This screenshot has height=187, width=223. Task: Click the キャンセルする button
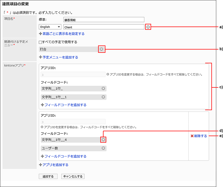[x=73, y=176]
